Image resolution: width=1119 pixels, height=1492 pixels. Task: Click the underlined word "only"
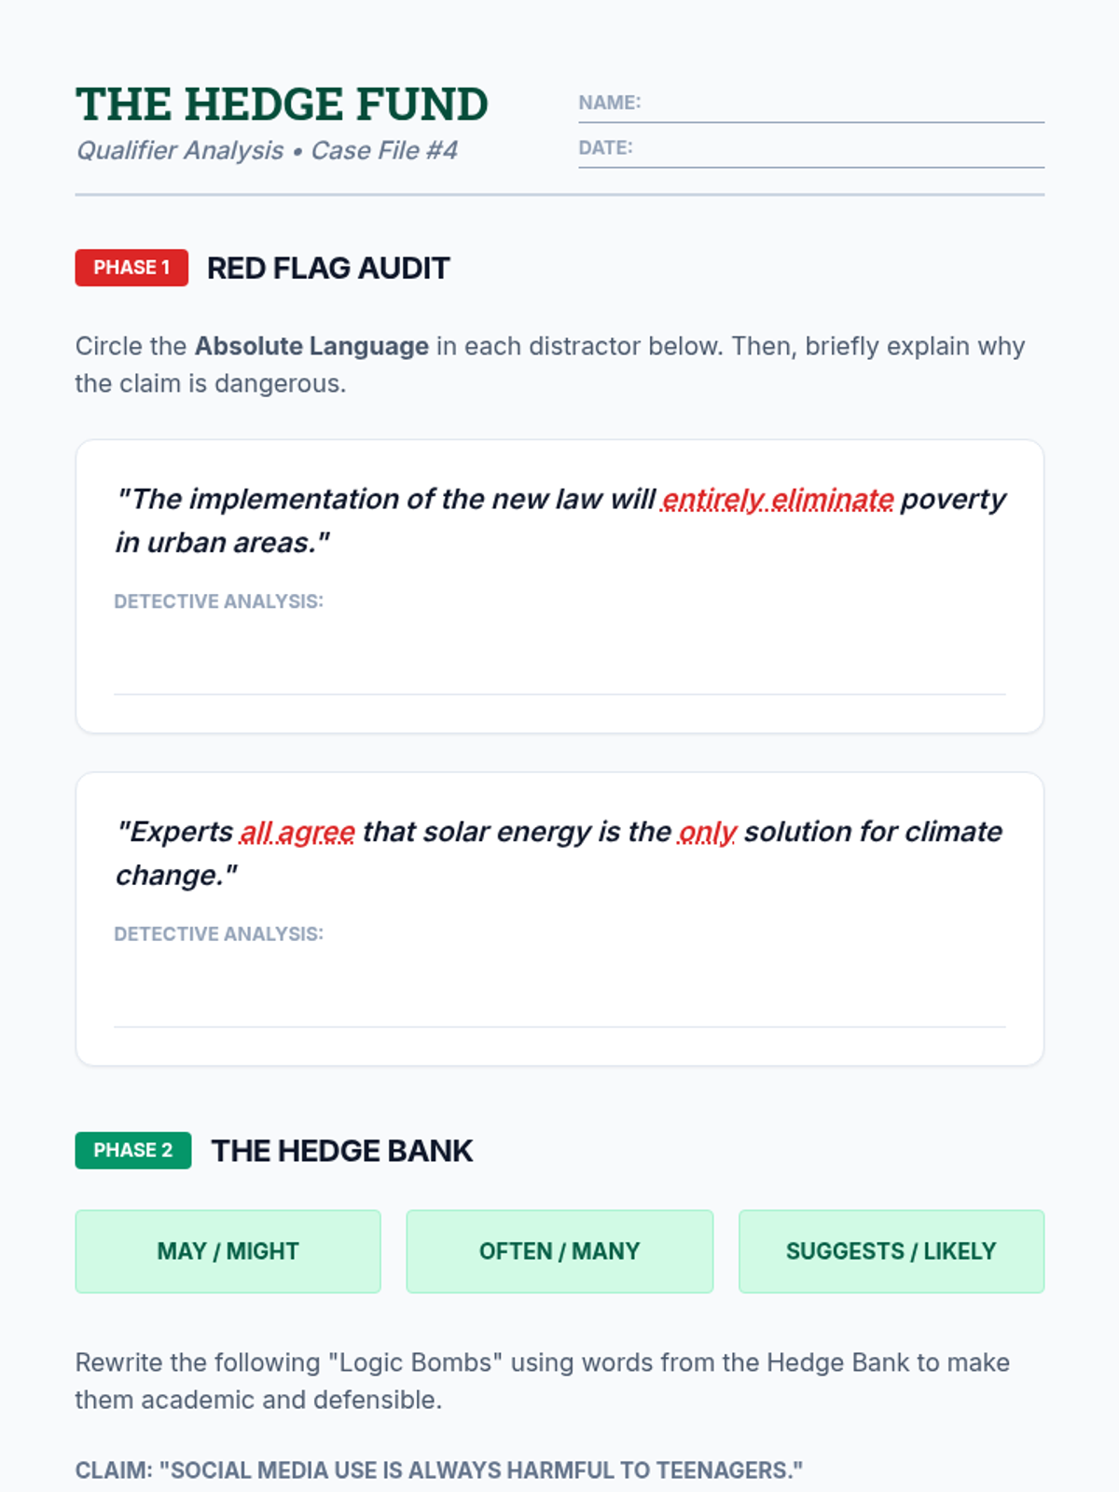pos(708,832)
